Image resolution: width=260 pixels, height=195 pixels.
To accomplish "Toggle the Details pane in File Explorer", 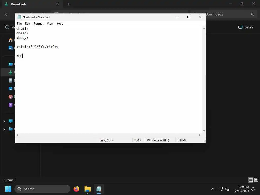I will coord(246,27).
